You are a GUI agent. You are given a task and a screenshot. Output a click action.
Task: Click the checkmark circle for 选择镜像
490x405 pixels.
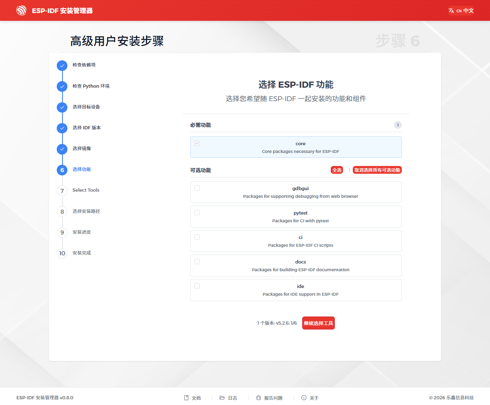coord(62,149)
